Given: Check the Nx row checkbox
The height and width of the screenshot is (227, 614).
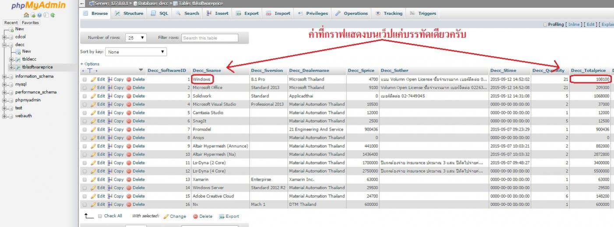Looking at the screenshot, I should (x=85, y=204).
